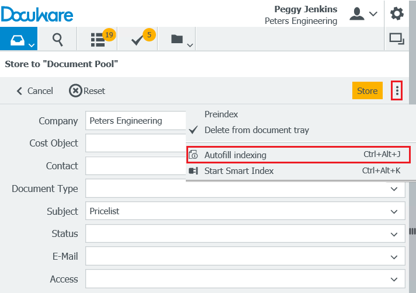This screenshot has height=293, width=416.
Task: Open the lists tab with 19 badge
Action: coord(98,39)
